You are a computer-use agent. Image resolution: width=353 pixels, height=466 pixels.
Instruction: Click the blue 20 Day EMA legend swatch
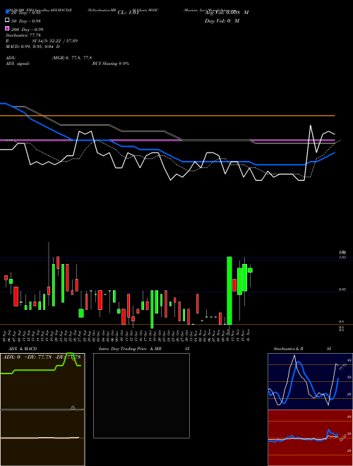click(x=7, y=11)
